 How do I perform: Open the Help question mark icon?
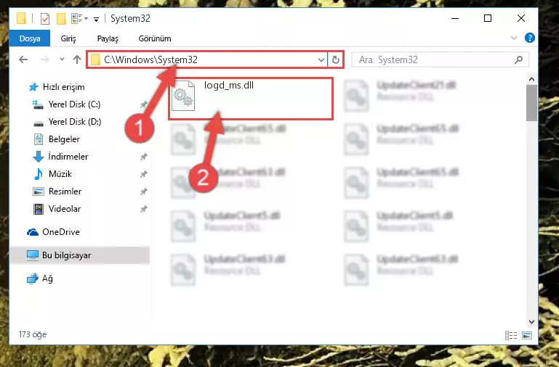click(x=530, y=38)
